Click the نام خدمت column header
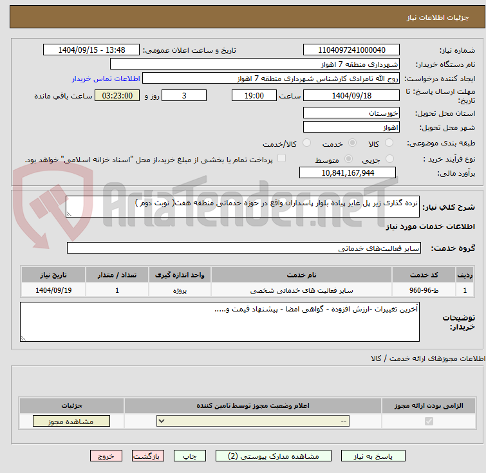The image size is (486, 473). 302,275
